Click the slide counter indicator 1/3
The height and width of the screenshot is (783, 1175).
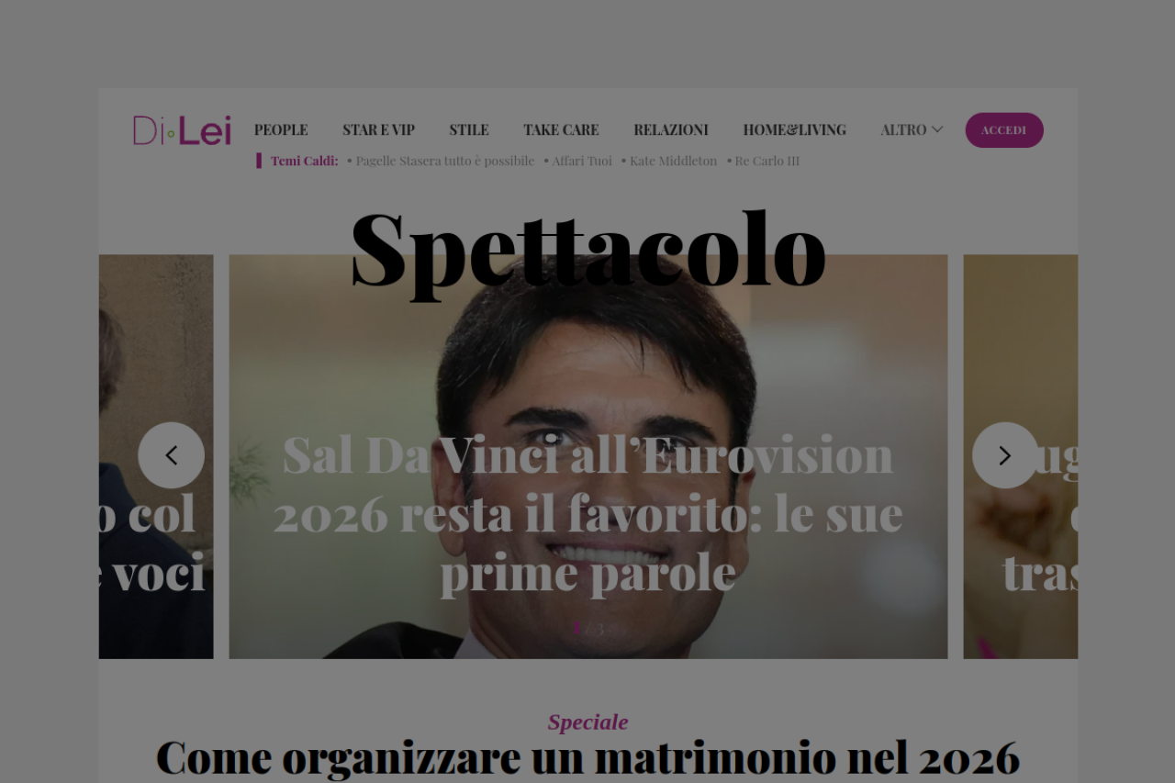pos(588,629)
